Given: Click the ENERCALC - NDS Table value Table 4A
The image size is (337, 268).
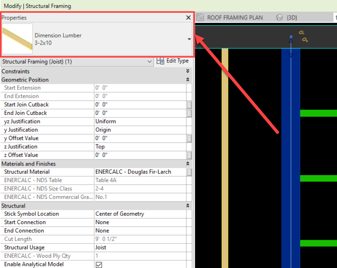Looking at the screenshot, I should pyautogui.click(x=140, y=180).
